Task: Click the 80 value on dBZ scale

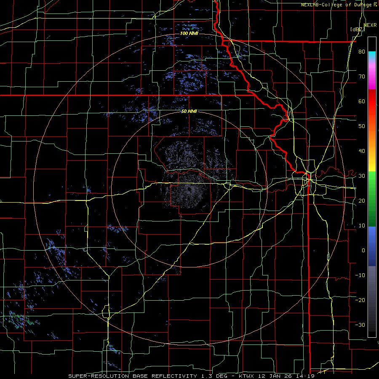Action: 362,52
